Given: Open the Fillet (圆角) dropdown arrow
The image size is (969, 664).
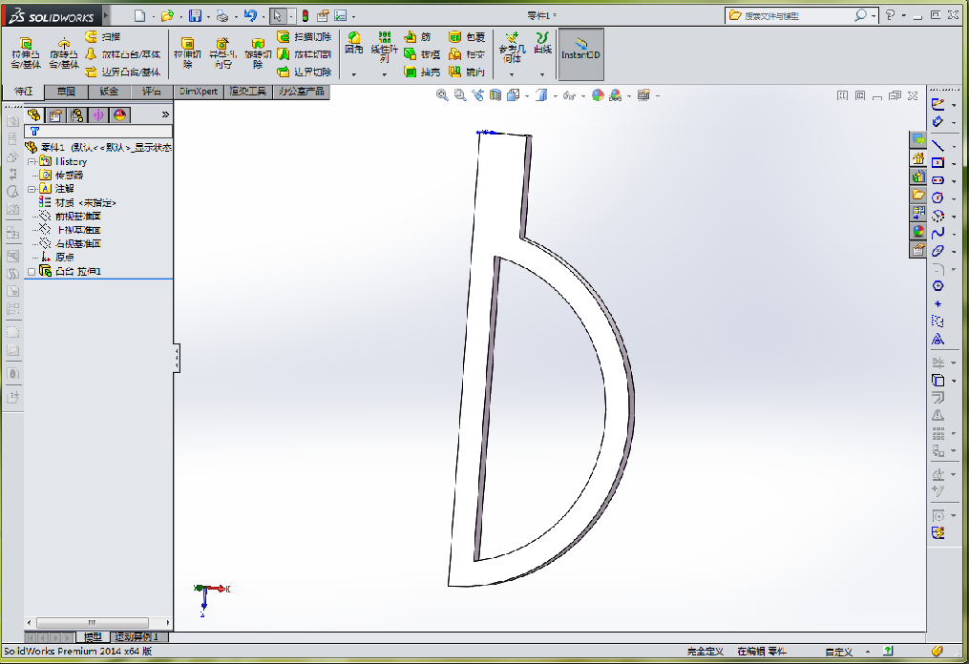Looking at the screenshot, I should [354, 74].
